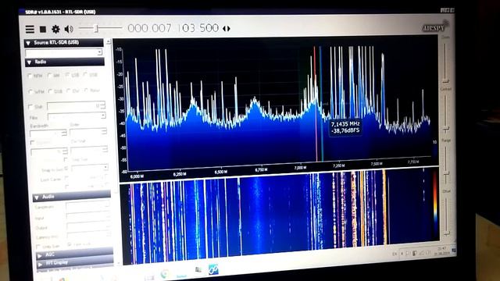Click the frequency display 000 007 103 500
Screen dimensions: 500x281
(x=173, y=28)
